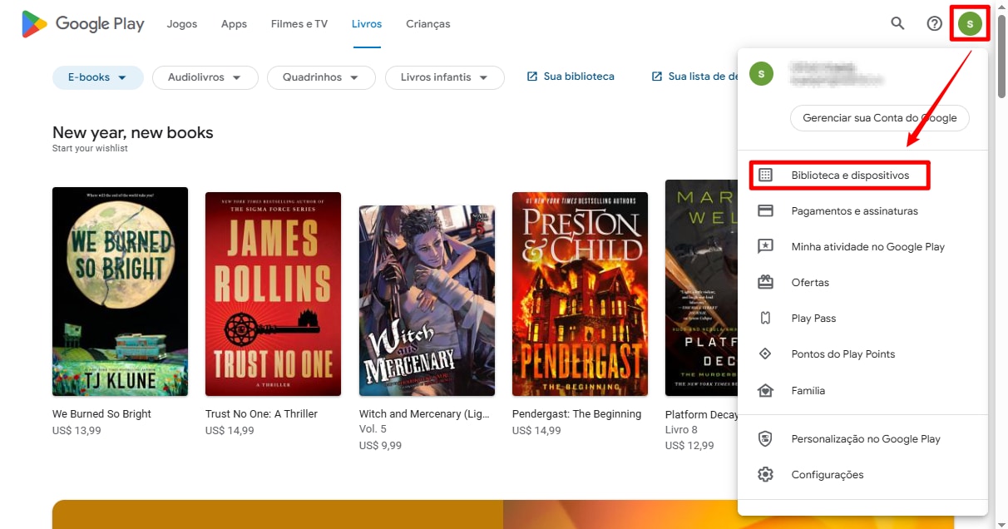Click the Ofertas gift icon
This screenshot has width=1008, height=529.
[765, 282]
